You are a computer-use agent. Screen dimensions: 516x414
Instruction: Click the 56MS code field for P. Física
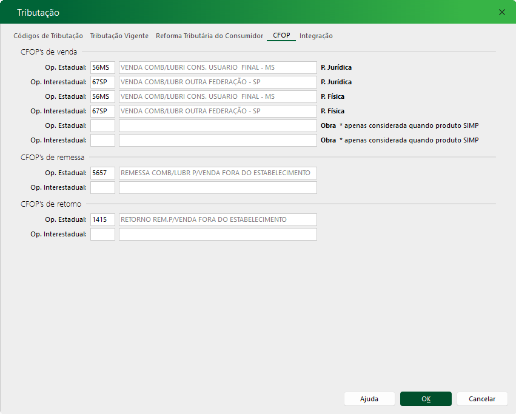click(102, 96)
